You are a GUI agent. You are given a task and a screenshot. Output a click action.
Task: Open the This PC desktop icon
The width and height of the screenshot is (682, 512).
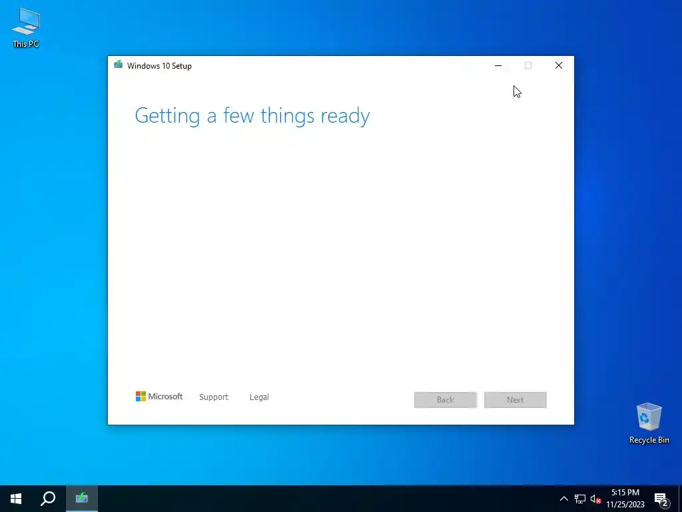tap(26, 28)
